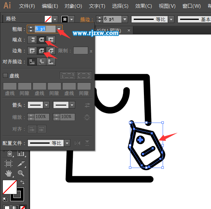Select the butt cap endpoint icon
Screen dimensions: 211x209
(32, 40)
